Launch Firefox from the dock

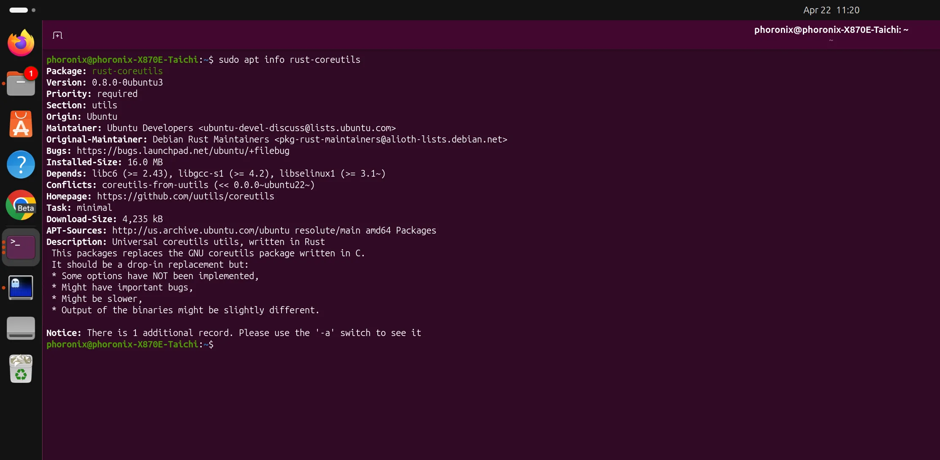(21, 43)
